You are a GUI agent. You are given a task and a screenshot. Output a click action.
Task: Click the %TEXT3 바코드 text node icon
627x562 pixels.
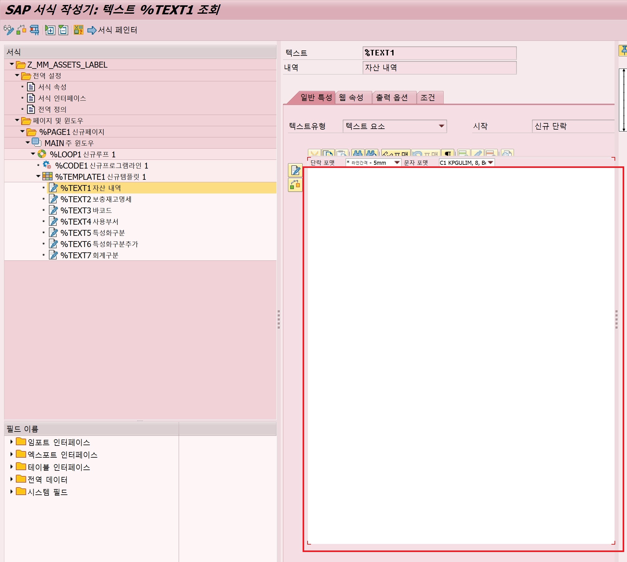(54, 210)
